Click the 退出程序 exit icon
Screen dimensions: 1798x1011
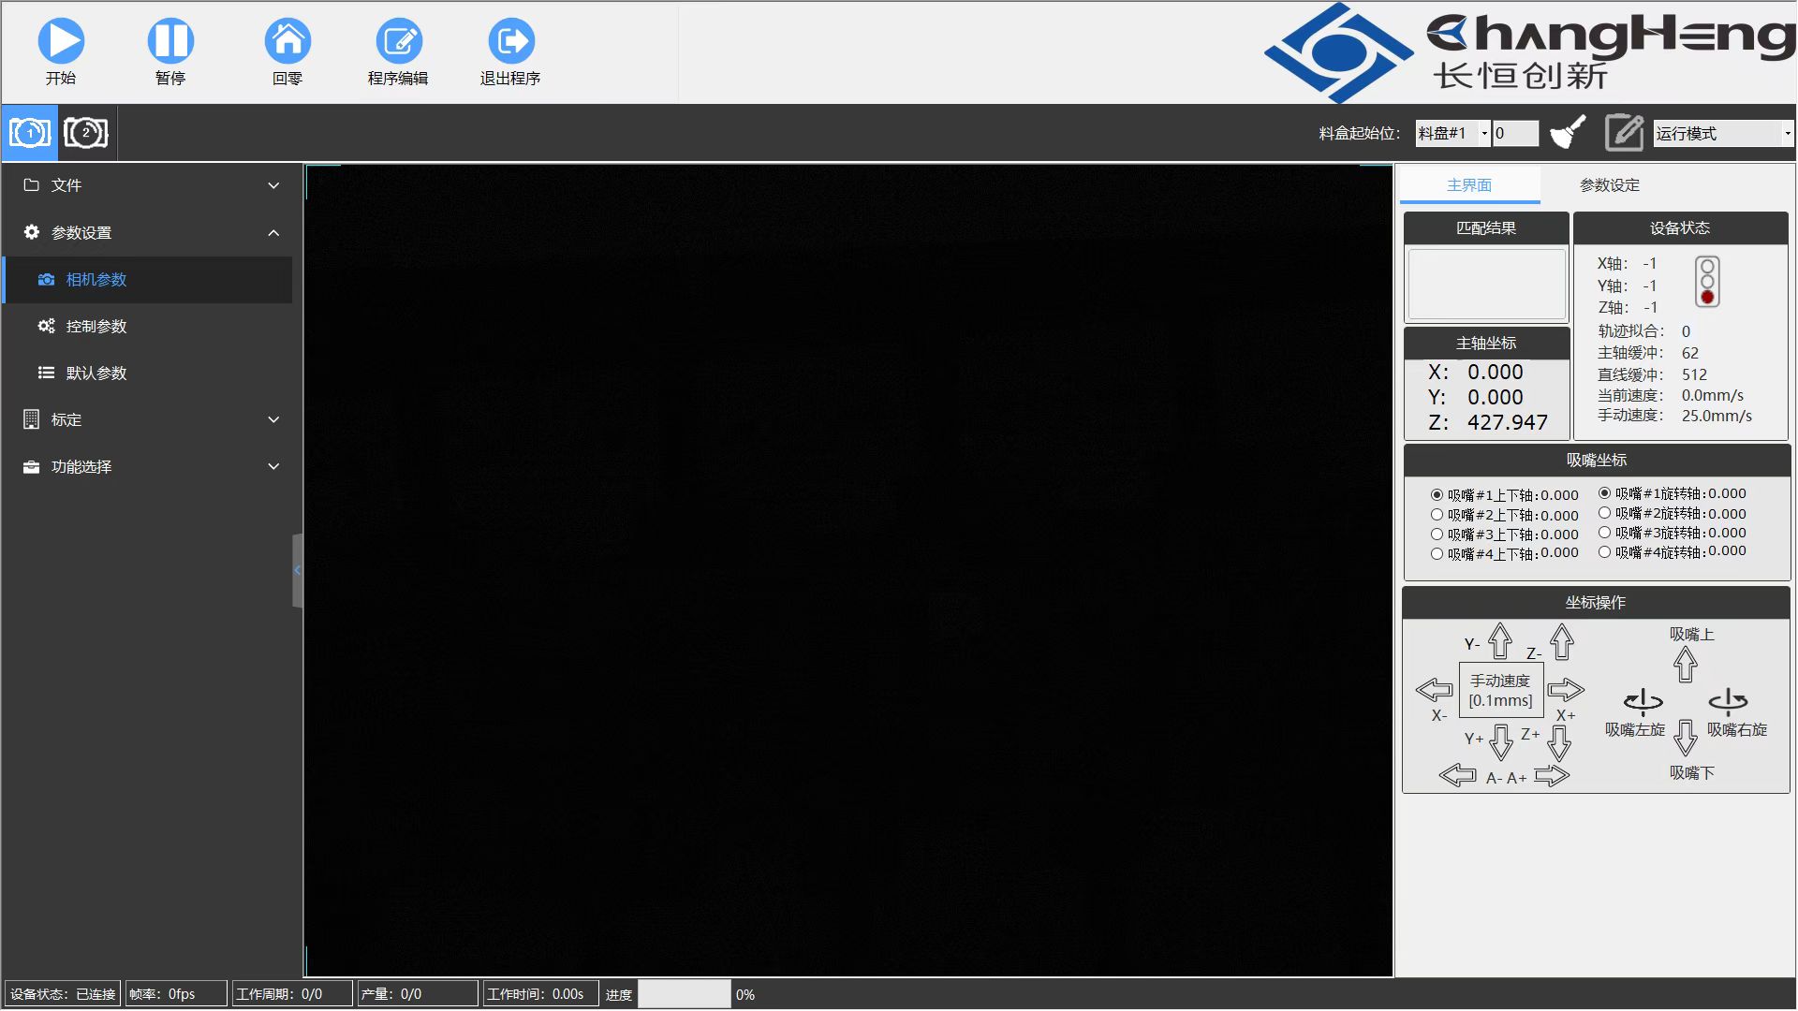point(510,41)
